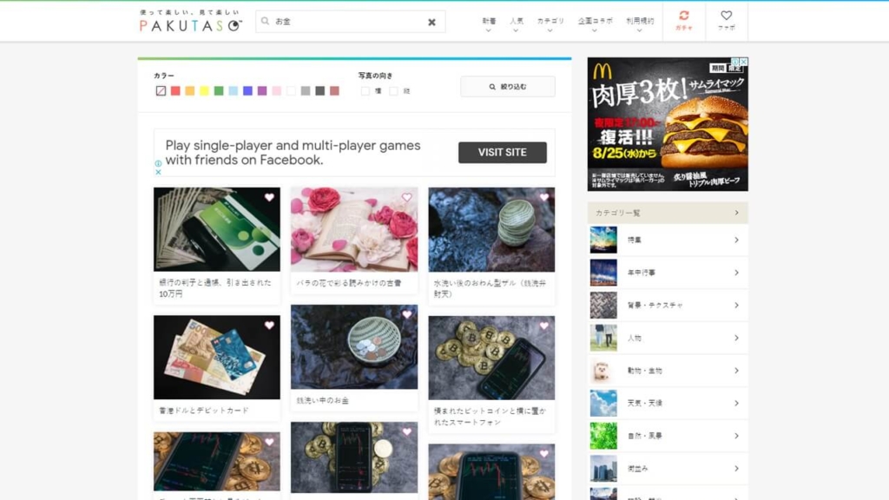Pick the pale pink color filter swatch
Viewport: 889px width, 500px height.
click(x=277, y=90)
